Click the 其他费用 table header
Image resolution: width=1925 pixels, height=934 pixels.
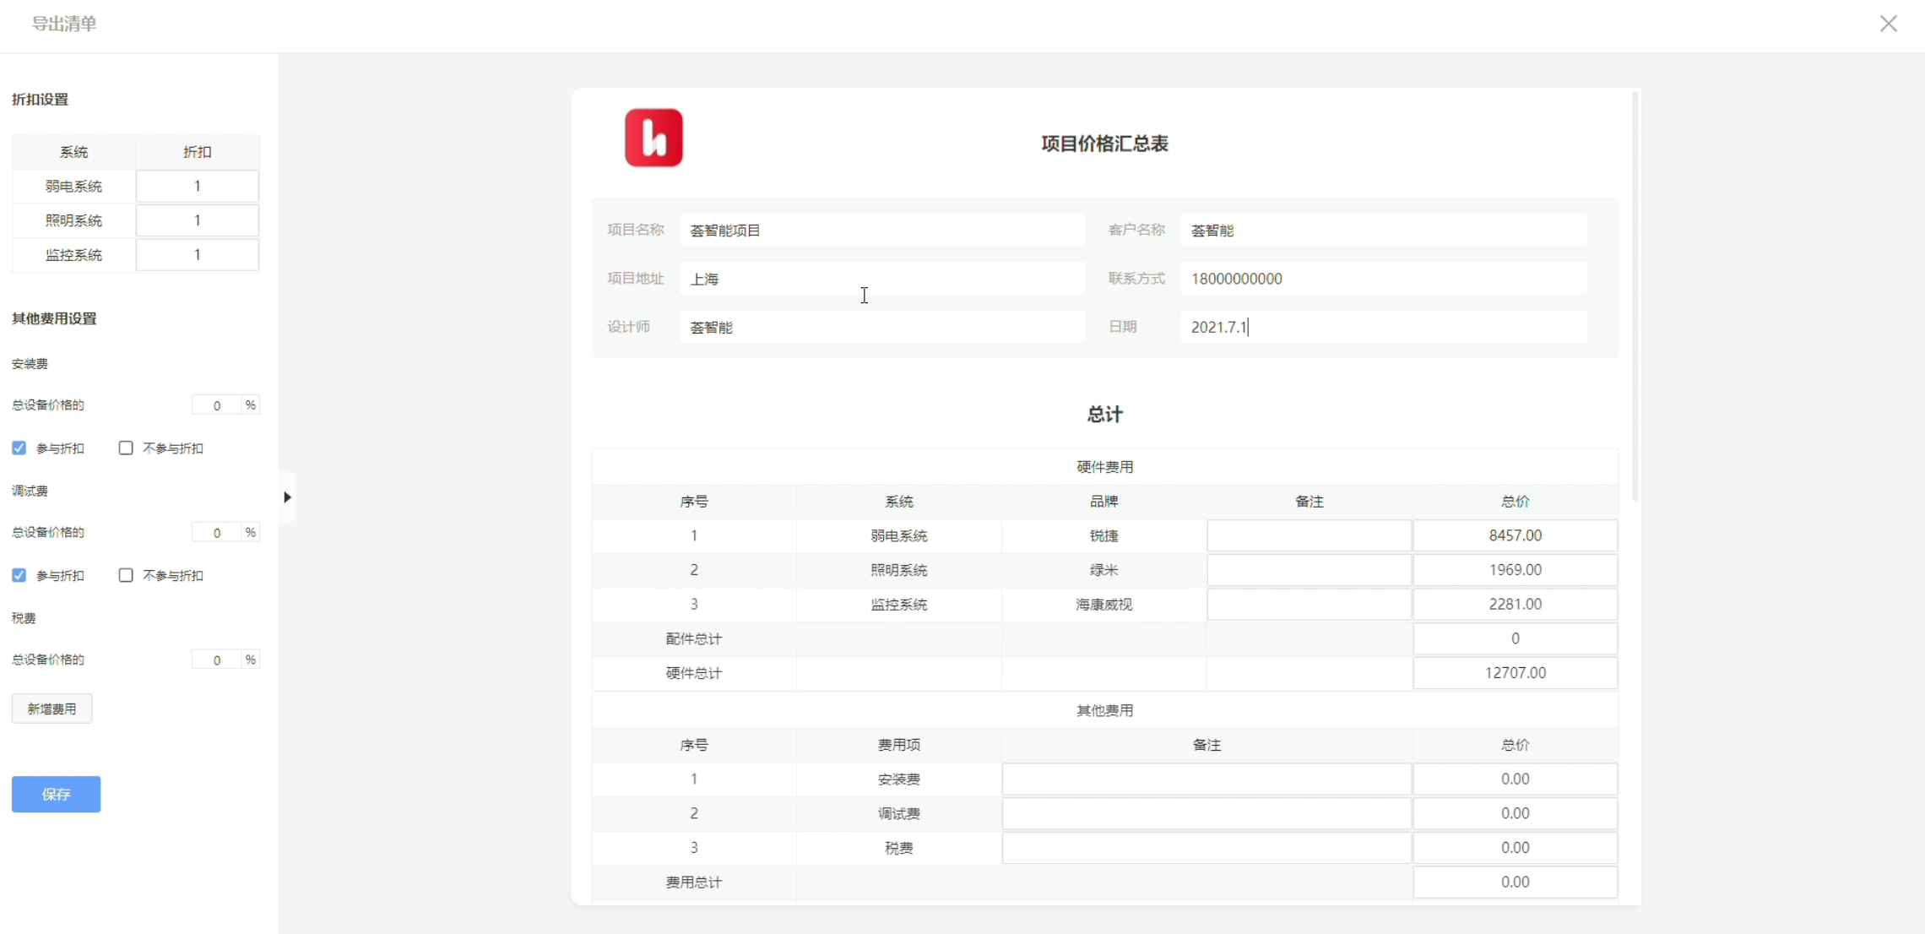click(x=1104, y=711)
